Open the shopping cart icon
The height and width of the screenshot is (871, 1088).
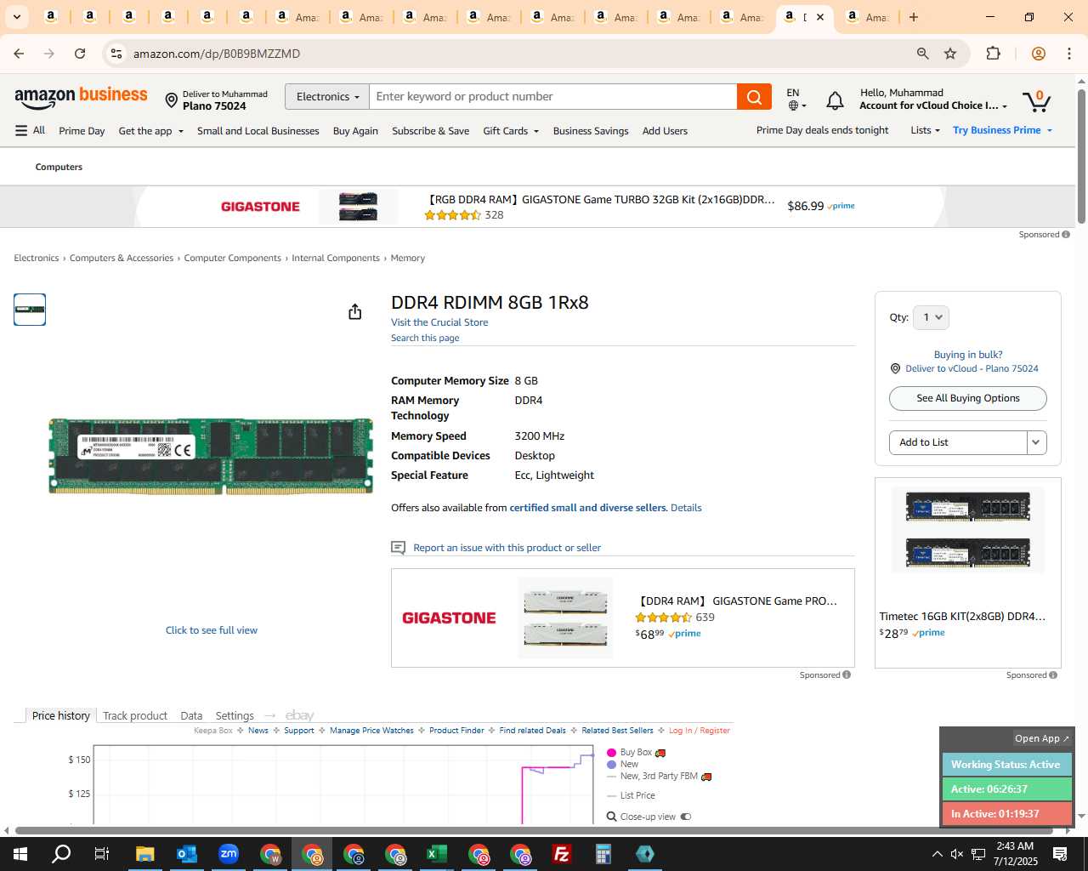[x=1037, y=100]
